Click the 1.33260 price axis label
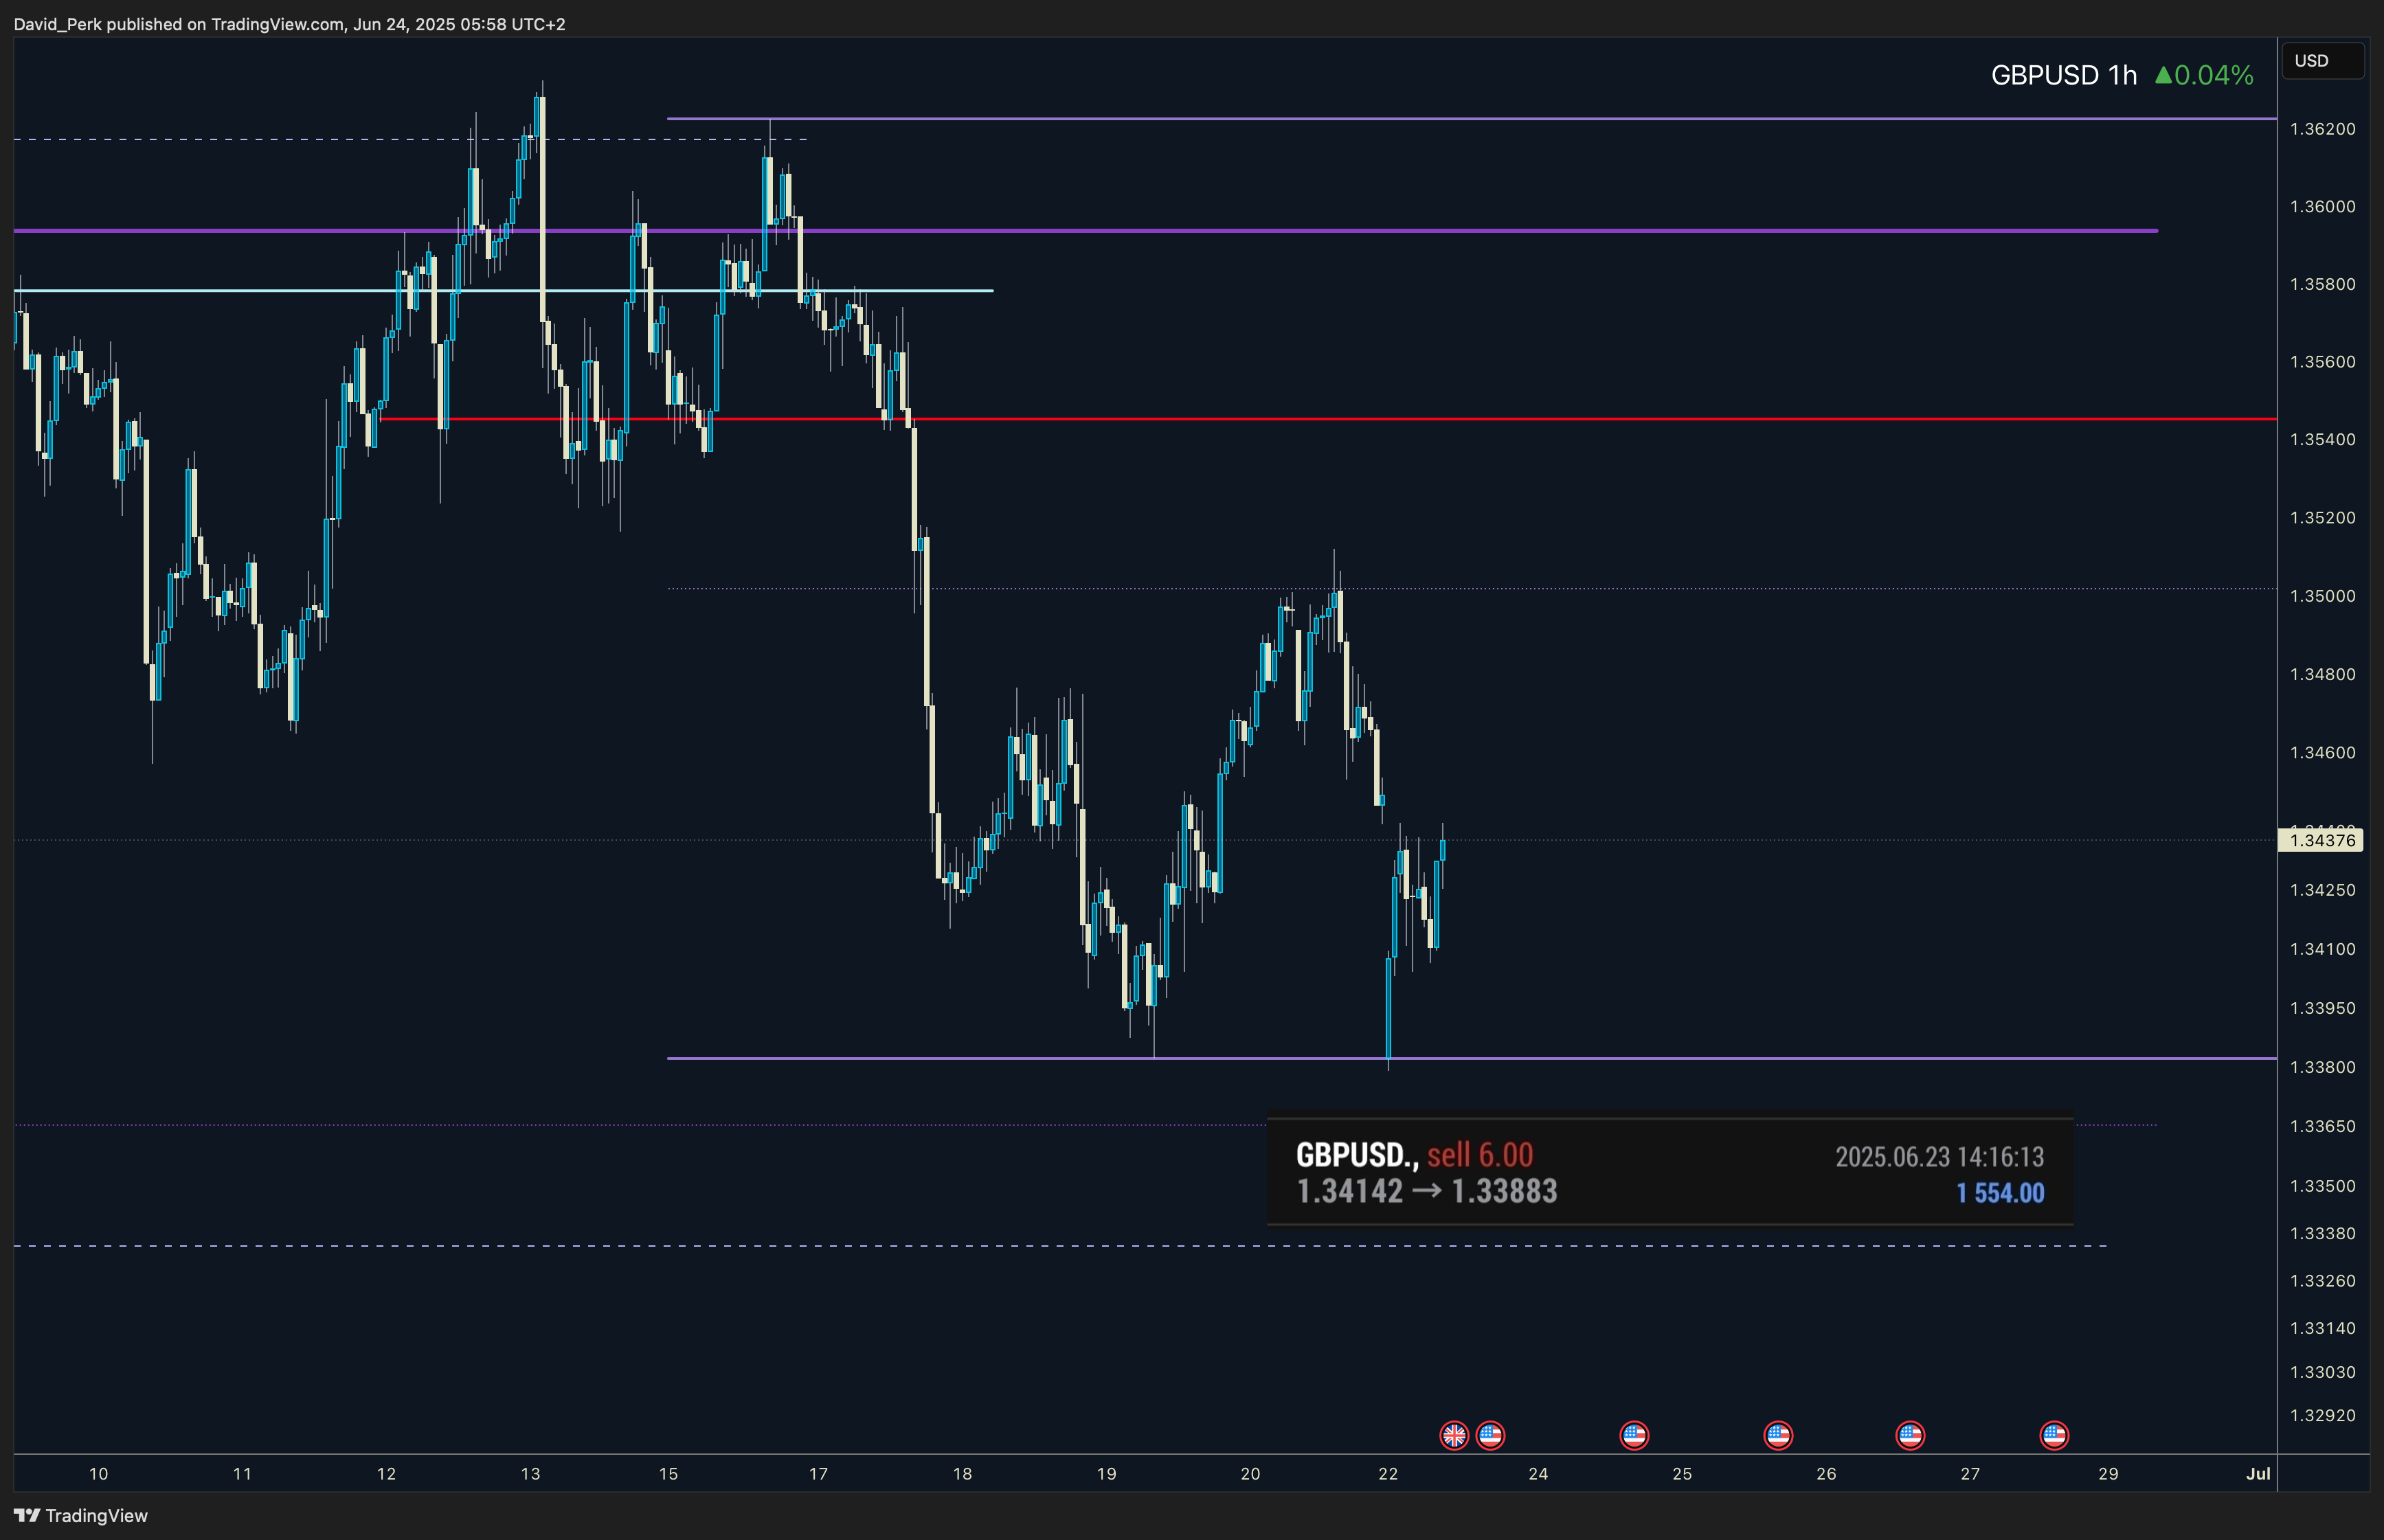 click(2322, 1281)
